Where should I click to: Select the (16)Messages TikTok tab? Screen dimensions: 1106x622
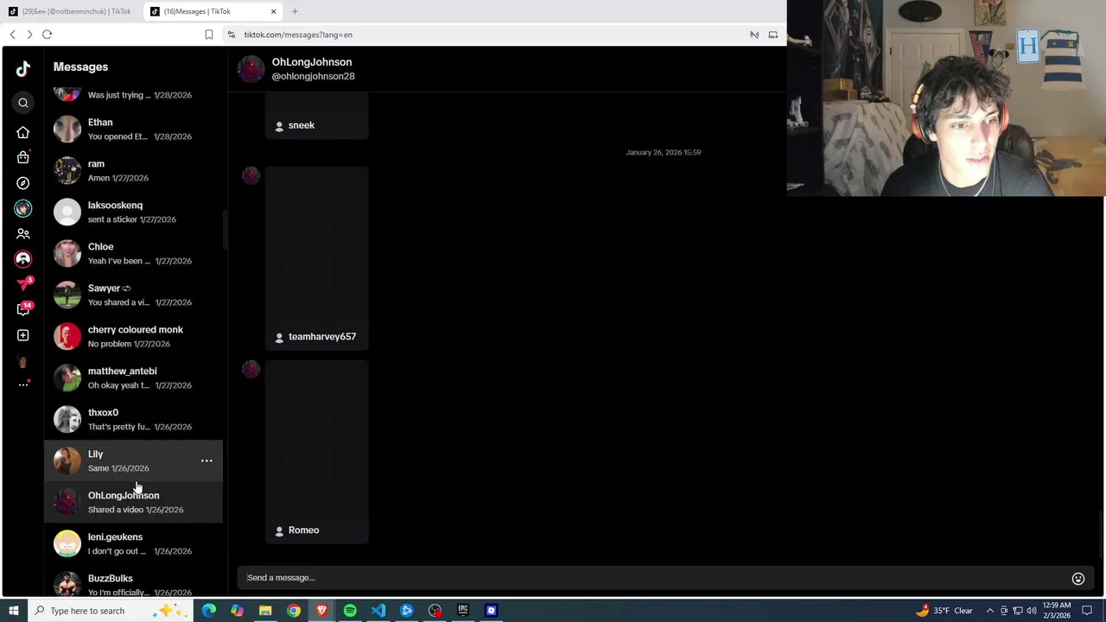tap(213, 11)
